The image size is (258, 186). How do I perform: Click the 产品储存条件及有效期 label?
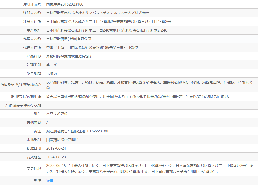23,105
